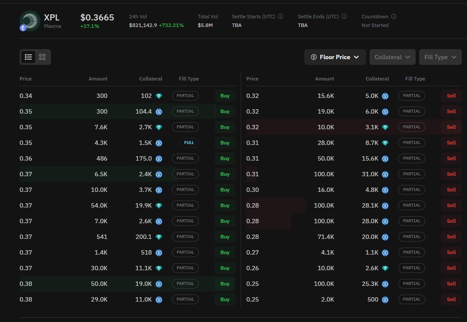Show info for Settle Starts (UTC)
467x322 pixels.
(281, 17)
